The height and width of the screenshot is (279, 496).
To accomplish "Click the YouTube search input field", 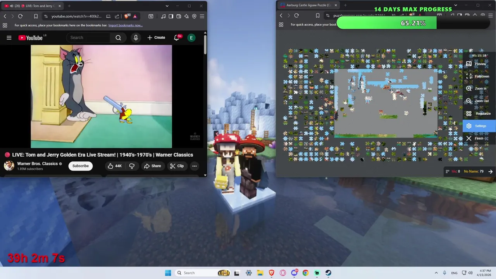I will [x=89, y=38].
